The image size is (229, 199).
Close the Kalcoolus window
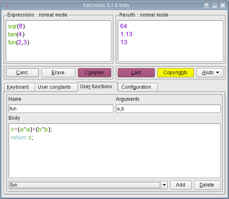tap(223, 6)
